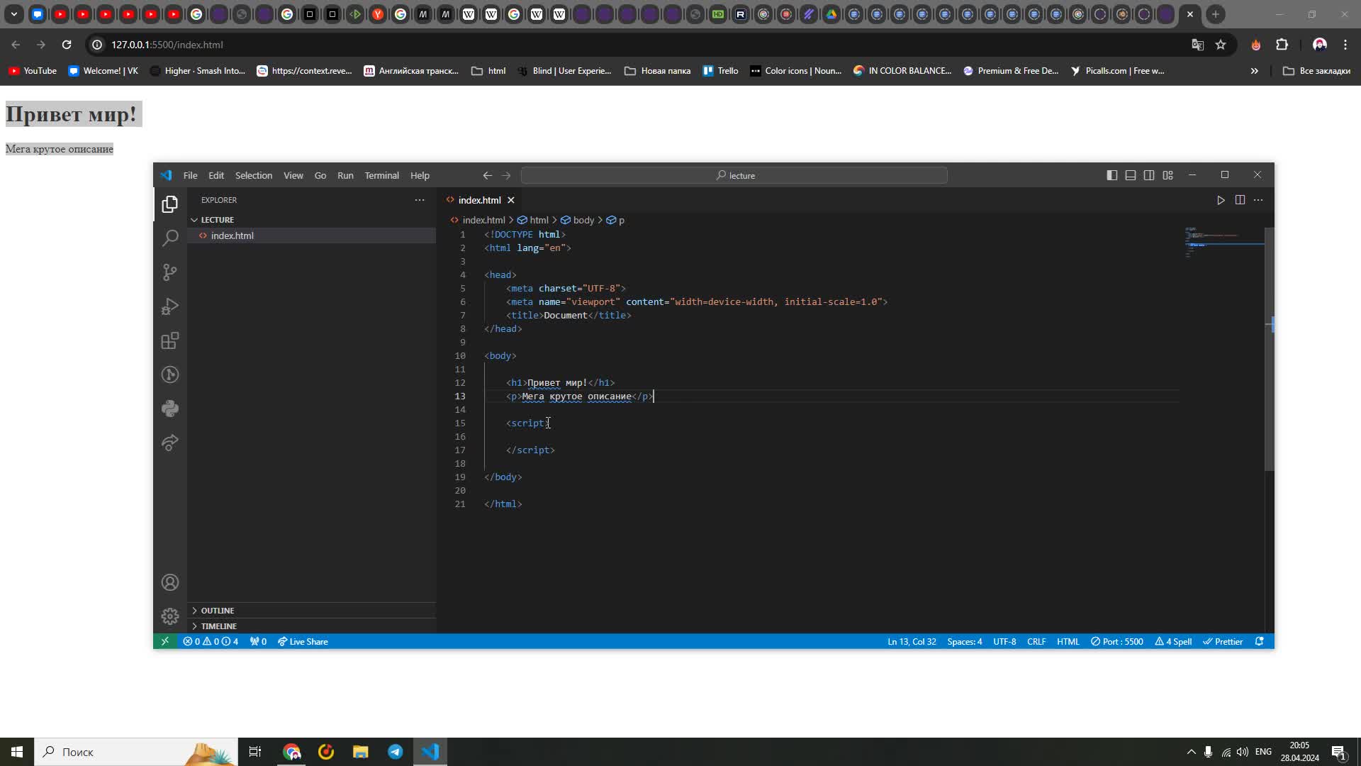Open the Edit menu in VS Code

click(216, 175)
